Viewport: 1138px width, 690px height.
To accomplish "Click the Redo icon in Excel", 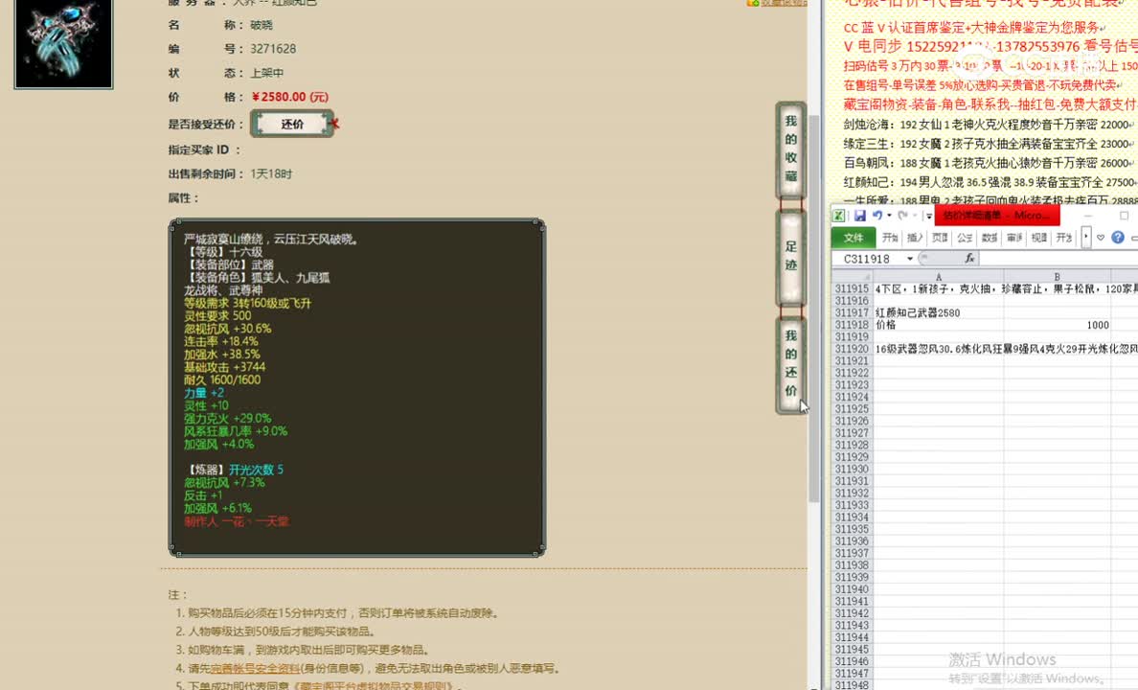I will 902,217.
